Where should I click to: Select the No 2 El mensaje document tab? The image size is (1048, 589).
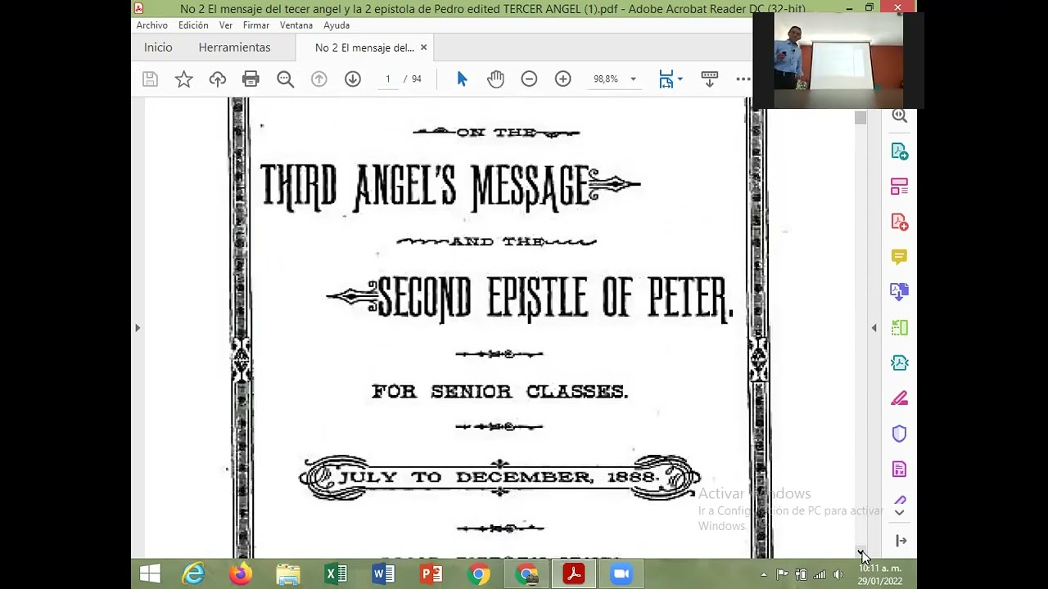[x=364, y=47]
